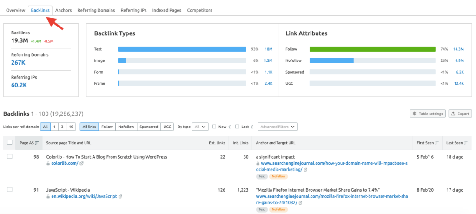Click the lock icon beside en.wikipedia.org

(x=48, y=196)
